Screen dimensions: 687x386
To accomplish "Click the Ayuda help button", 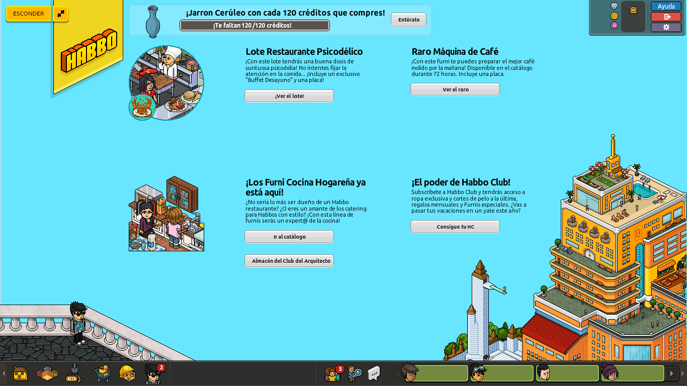I will click(x=666, y=7).
